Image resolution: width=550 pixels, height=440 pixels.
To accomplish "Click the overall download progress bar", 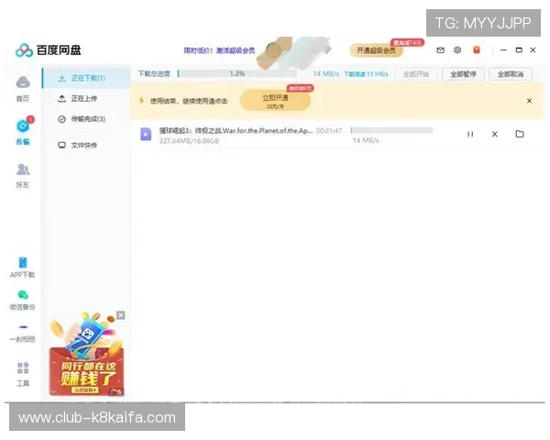I will 237,73.
